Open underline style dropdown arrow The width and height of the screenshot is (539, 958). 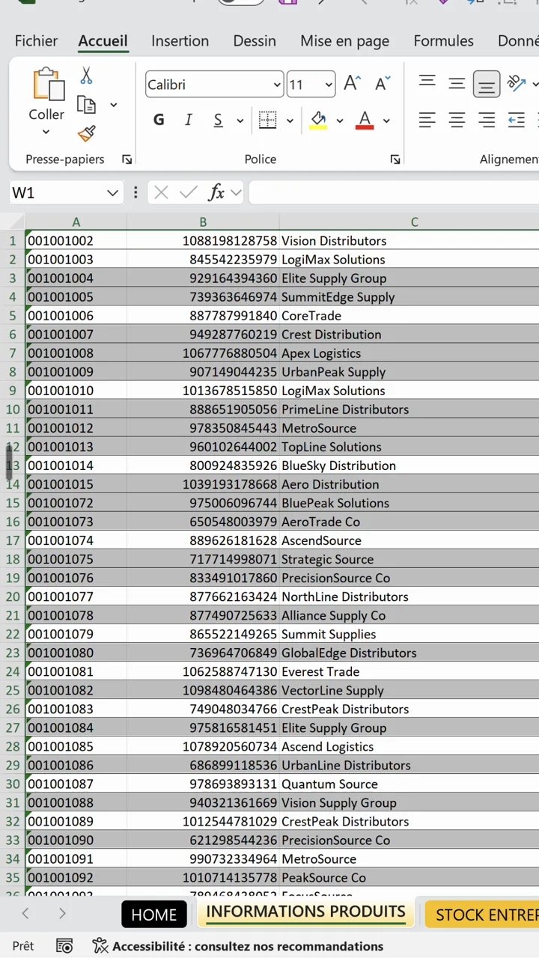click(240, 120)
